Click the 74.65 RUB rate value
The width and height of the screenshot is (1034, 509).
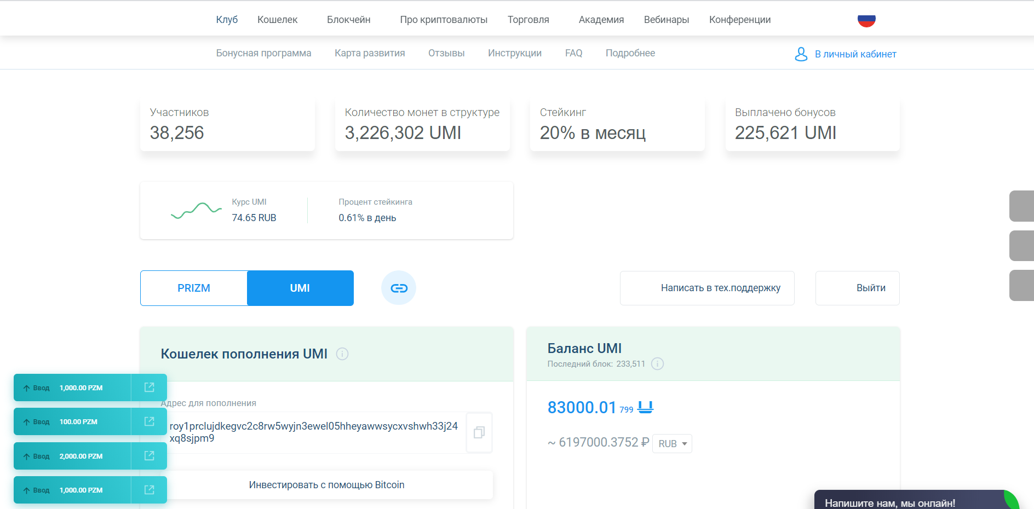click(254, 218)
